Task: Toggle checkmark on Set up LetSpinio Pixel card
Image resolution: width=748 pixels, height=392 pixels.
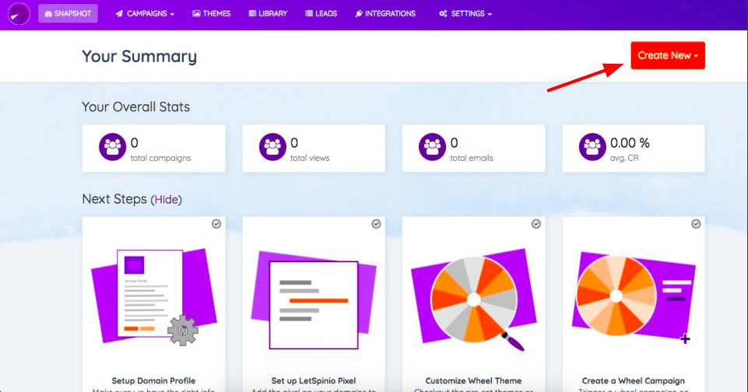Action: (376, 224)
